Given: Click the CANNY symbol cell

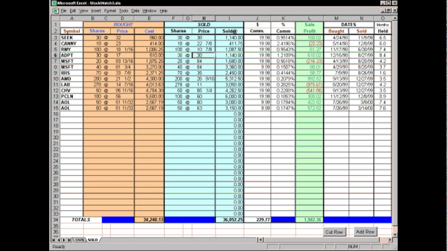Looking at the screenshot, I should click(72, 44).
